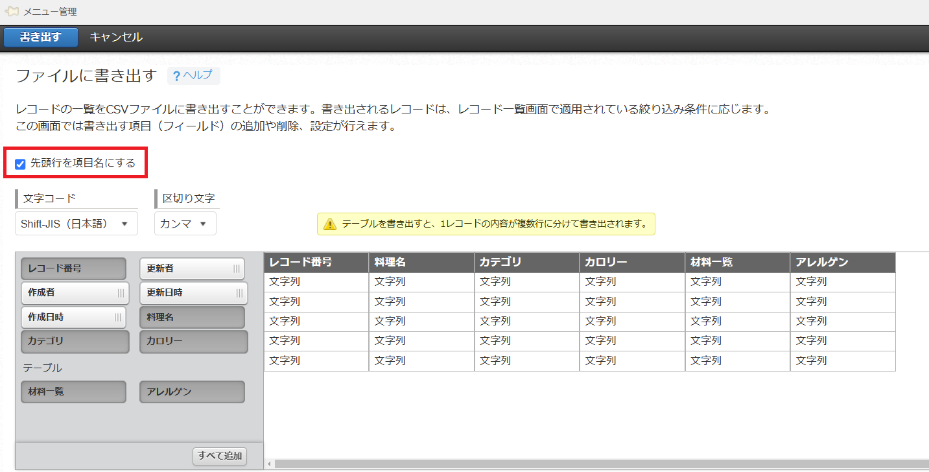
Task: Click the カロリー column header
Action: [x=632, y=263]
